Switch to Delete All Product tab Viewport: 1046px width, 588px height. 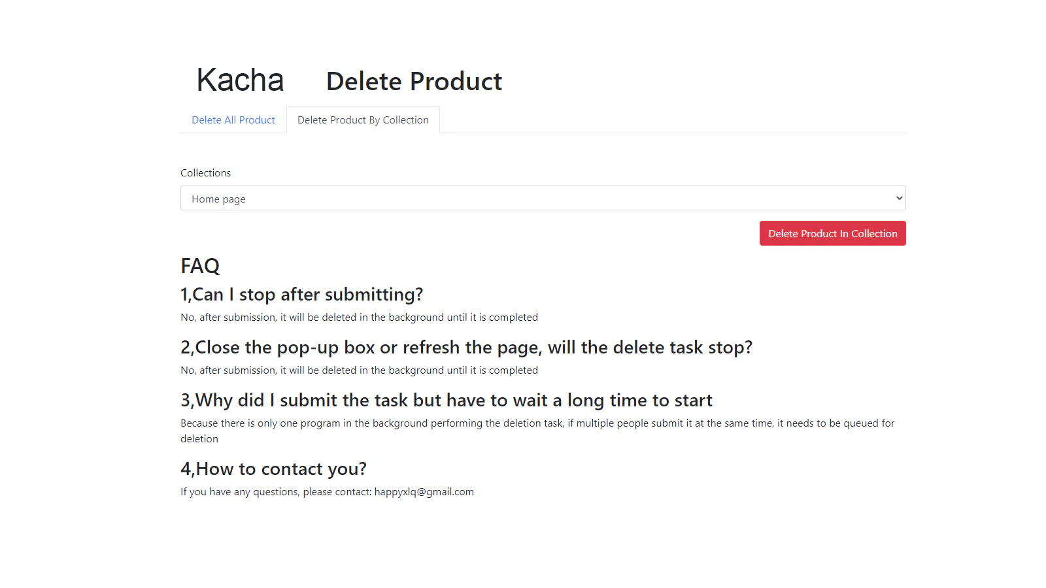coord(233,120)
